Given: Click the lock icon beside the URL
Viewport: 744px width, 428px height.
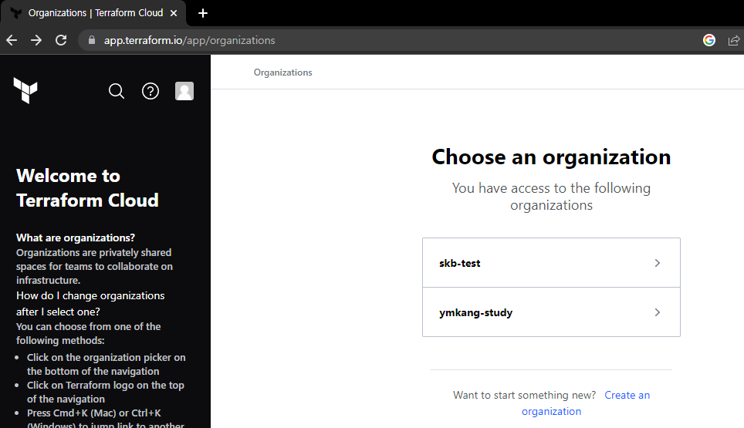Looking at the screenshot, I should point(92,40).
